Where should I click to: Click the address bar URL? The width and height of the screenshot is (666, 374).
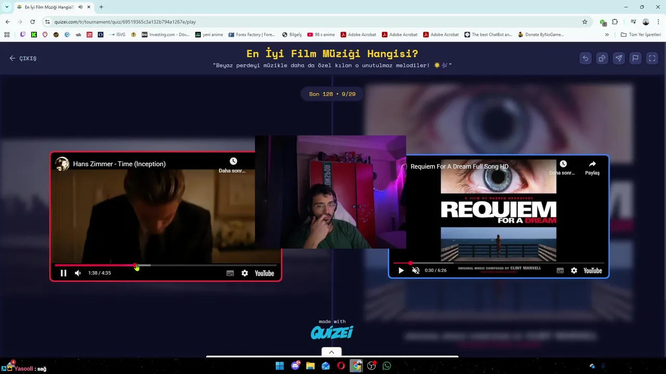(125, 22)
